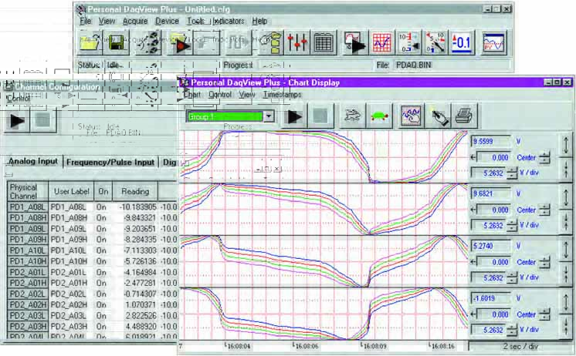Image resolution: width=576 pixels, height=356 pixels.
Task: Open the Timestamps menu in Chart Display
Action: pos(282,95)
